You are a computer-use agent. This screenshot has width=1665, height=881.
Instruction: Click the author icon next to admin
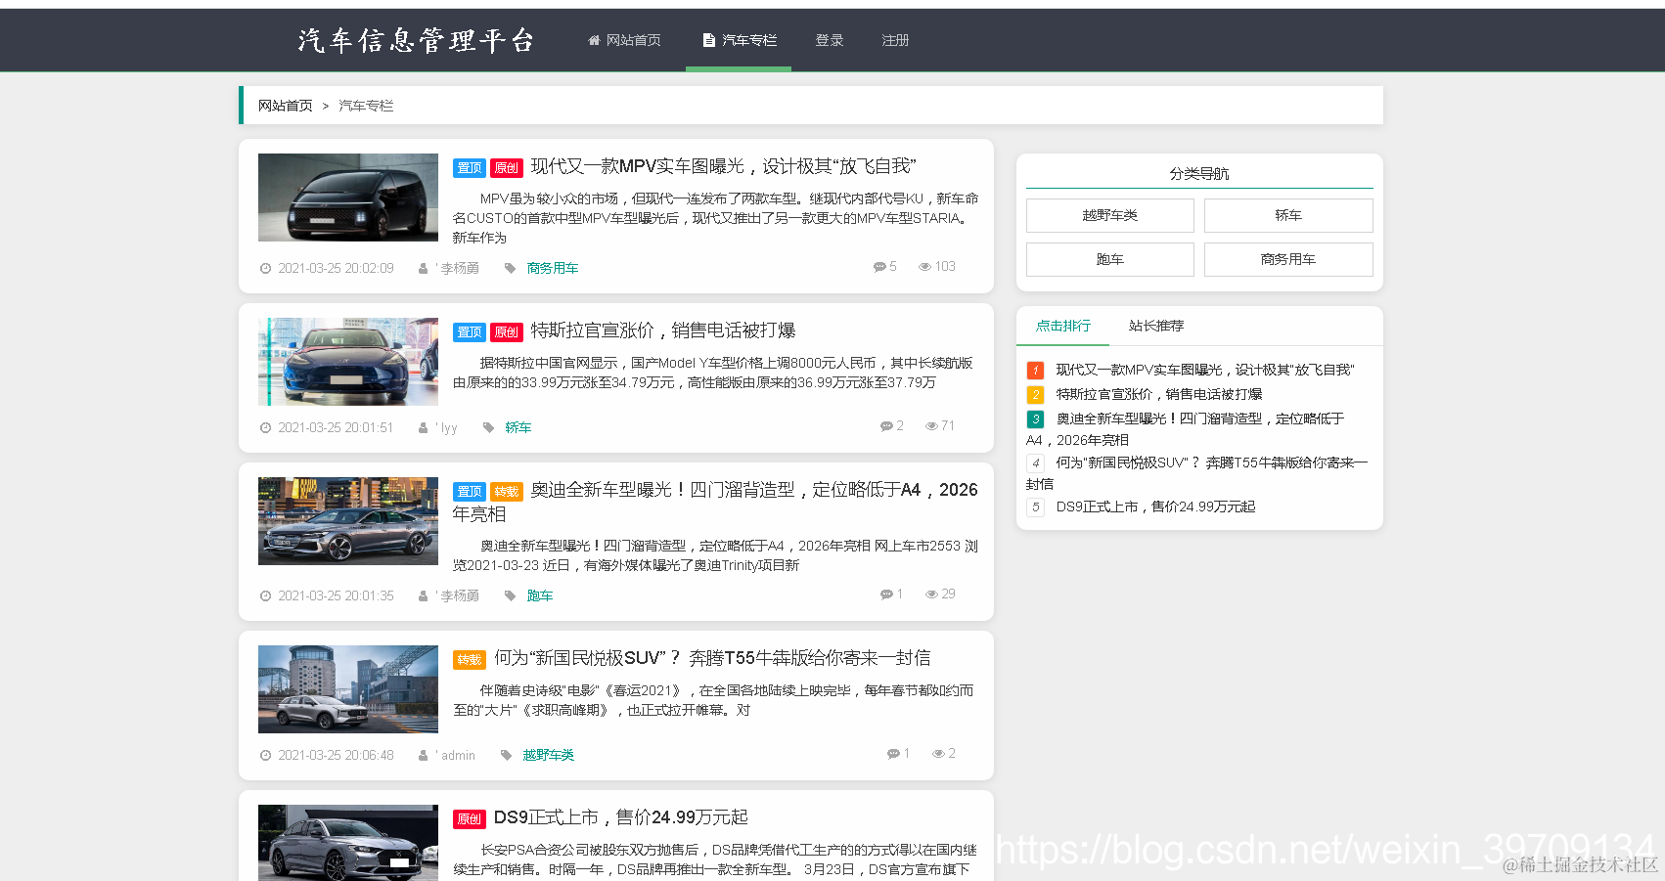point(423,755)
